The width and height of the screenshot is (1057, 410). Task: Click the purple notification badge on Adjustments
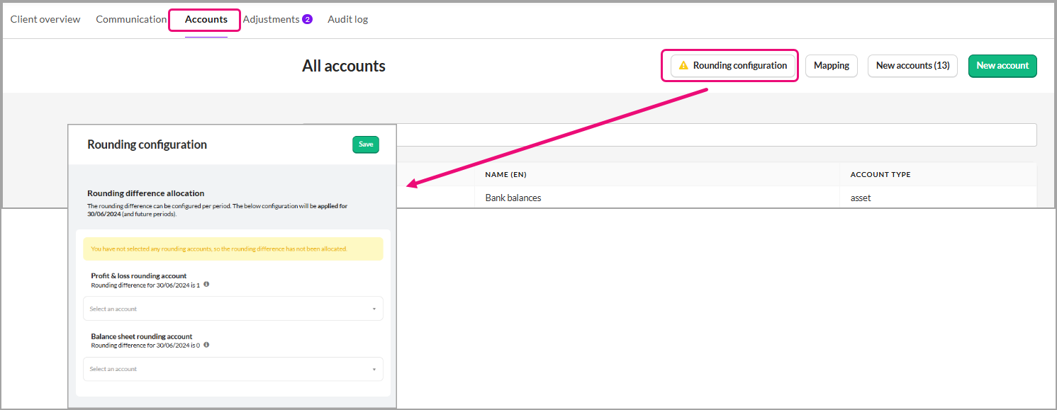click(306, 18)
